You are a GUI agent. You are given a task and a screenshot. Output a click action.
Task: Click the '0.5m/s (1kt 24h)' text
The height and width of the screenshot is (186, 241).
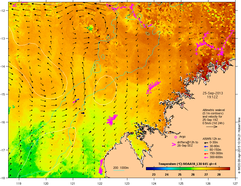pos(213,123)
